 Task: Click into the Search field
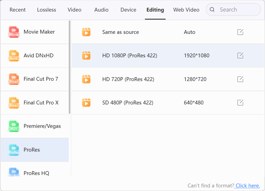(x=233, y=10)
